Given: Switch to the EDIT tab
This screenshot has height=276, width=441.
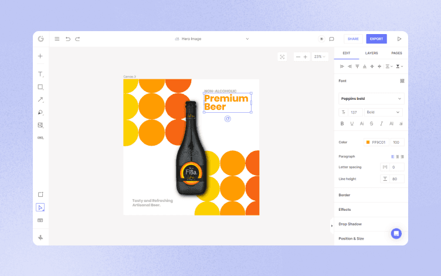Looking at the screenshot, I should [x=346, y=53].
